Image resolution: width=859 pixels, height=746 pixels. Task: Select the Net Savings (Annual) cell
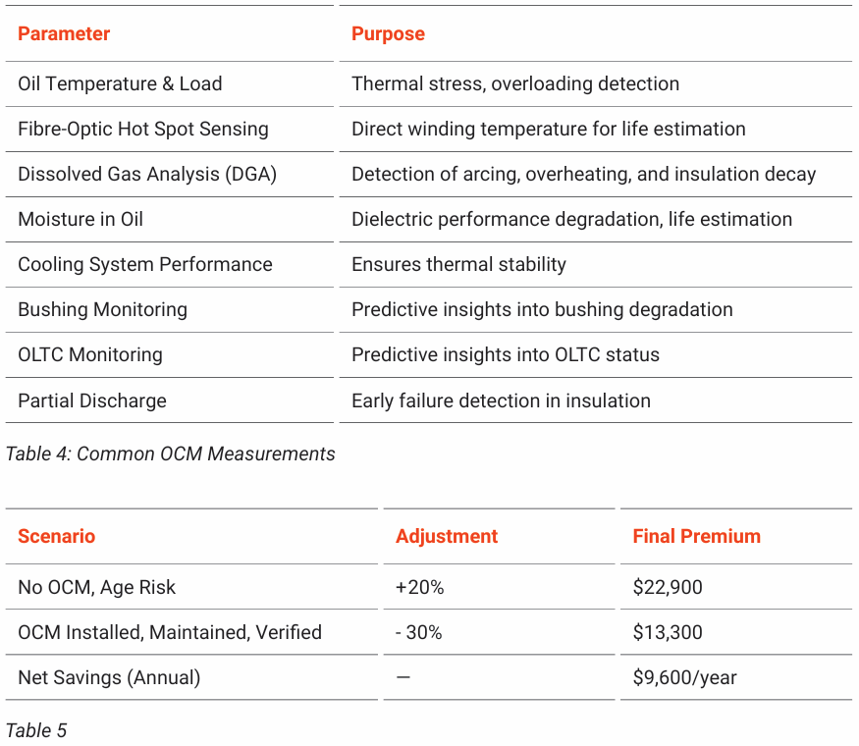coord(109,678)
